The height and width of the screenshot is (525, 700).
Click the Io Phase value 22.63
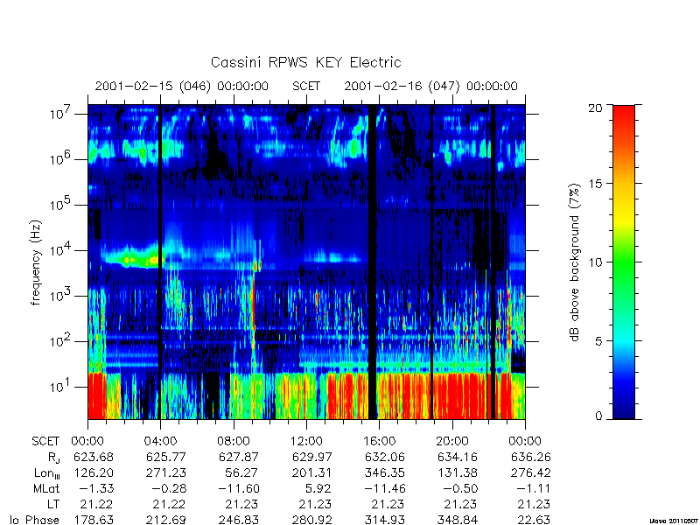coord(534,519)
